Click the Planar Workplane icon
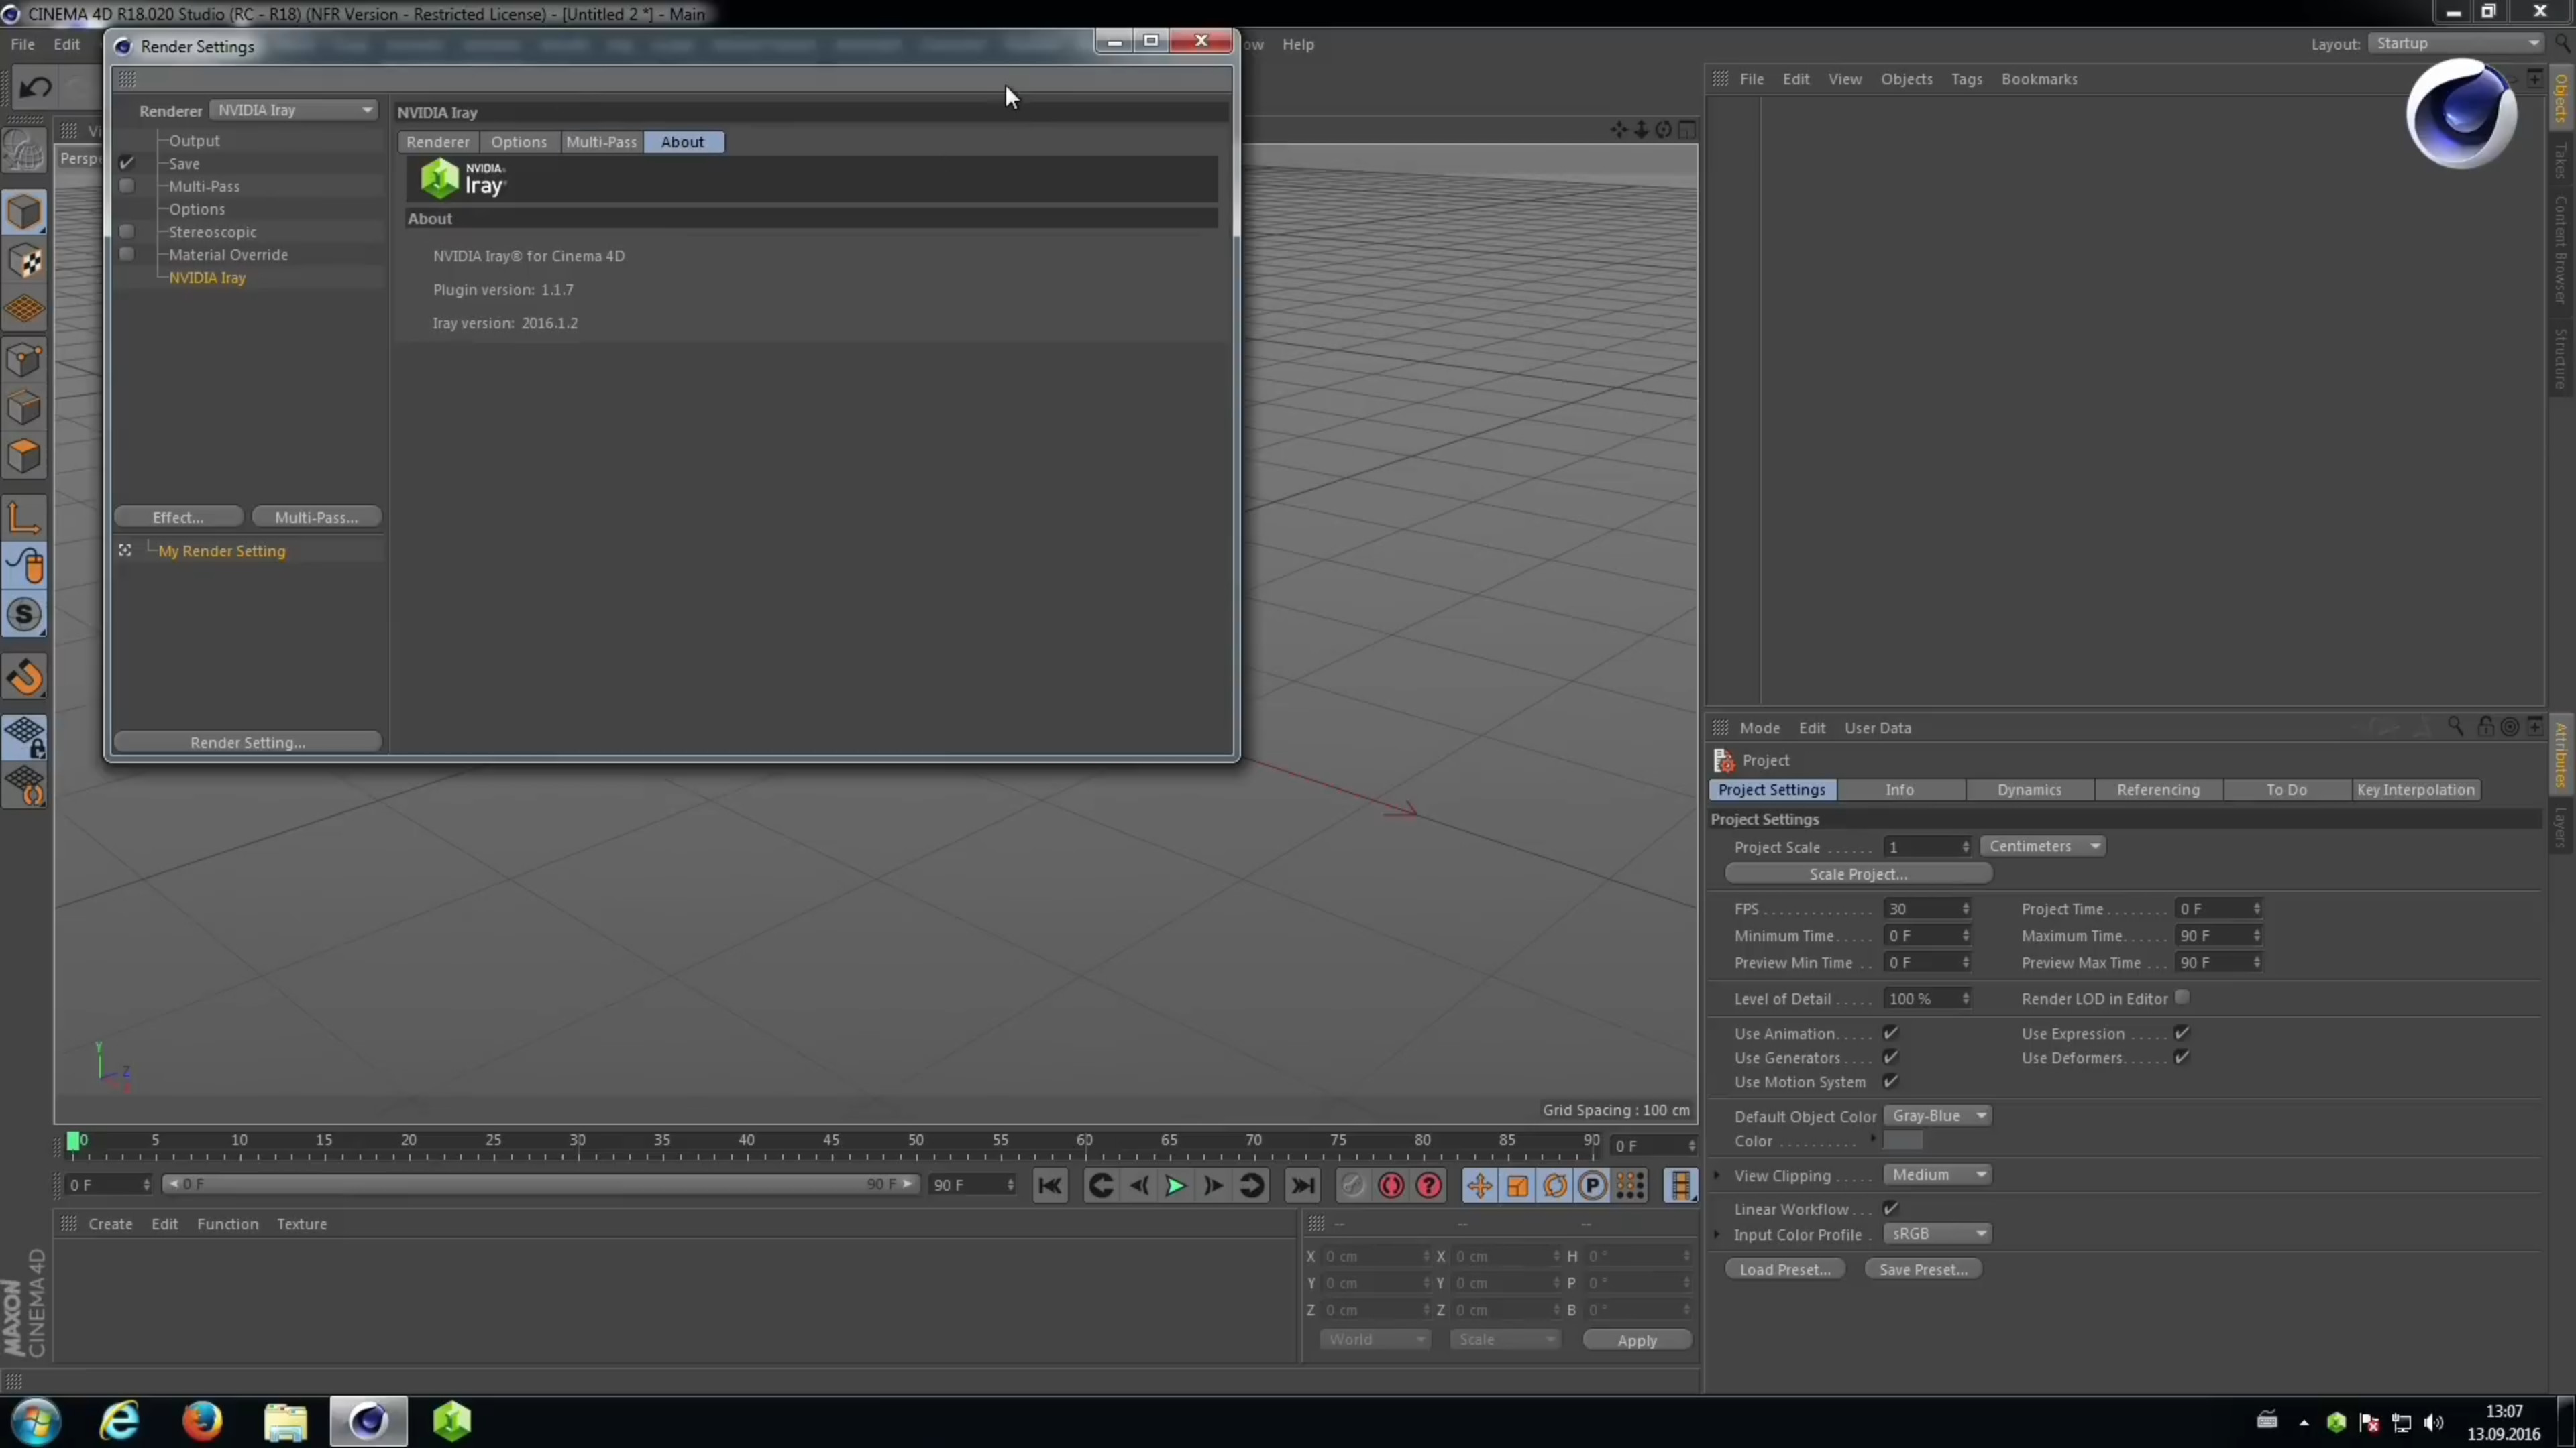The image size is (2576, 1448). [25, 786]
